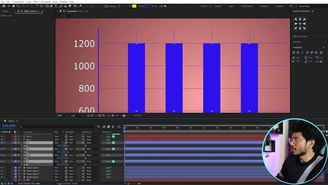Move anchor point to right arrow
This screenshot has width=328, height=185.
click(304, 24)
